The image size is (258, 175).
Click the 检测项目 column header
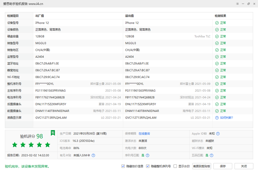13,16
